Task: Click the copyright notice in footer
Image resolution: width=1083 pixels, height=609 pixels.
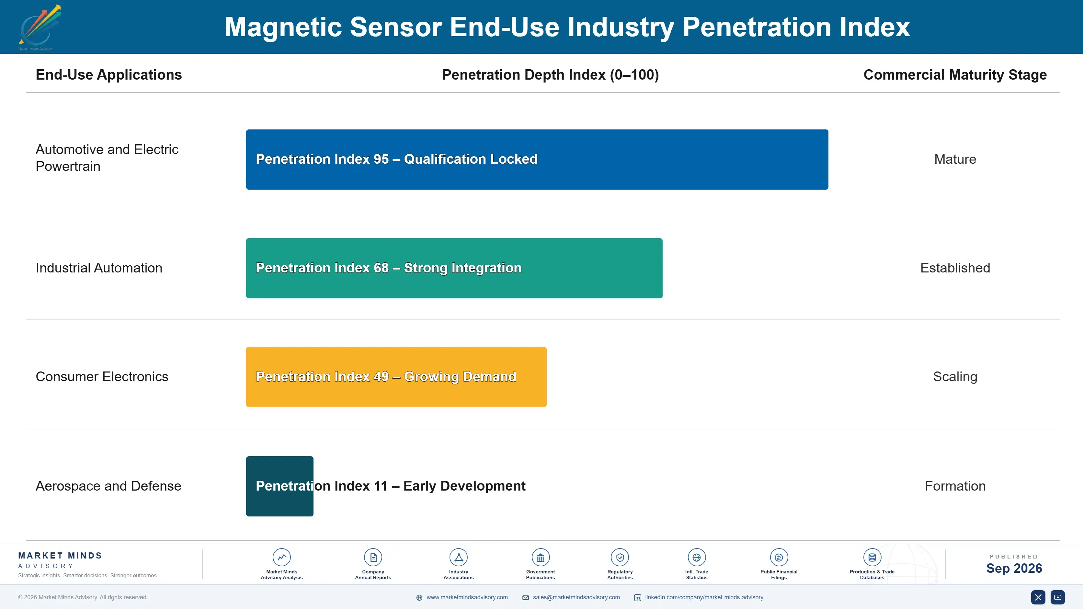Action: (x=83, y=597)
